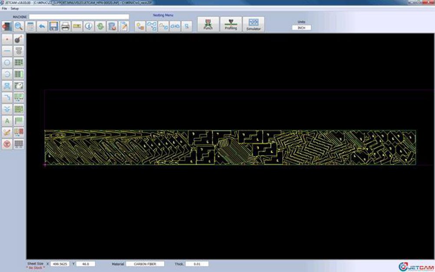
Task: Click the green grid icon with checkmark
Action: [19, 109]
